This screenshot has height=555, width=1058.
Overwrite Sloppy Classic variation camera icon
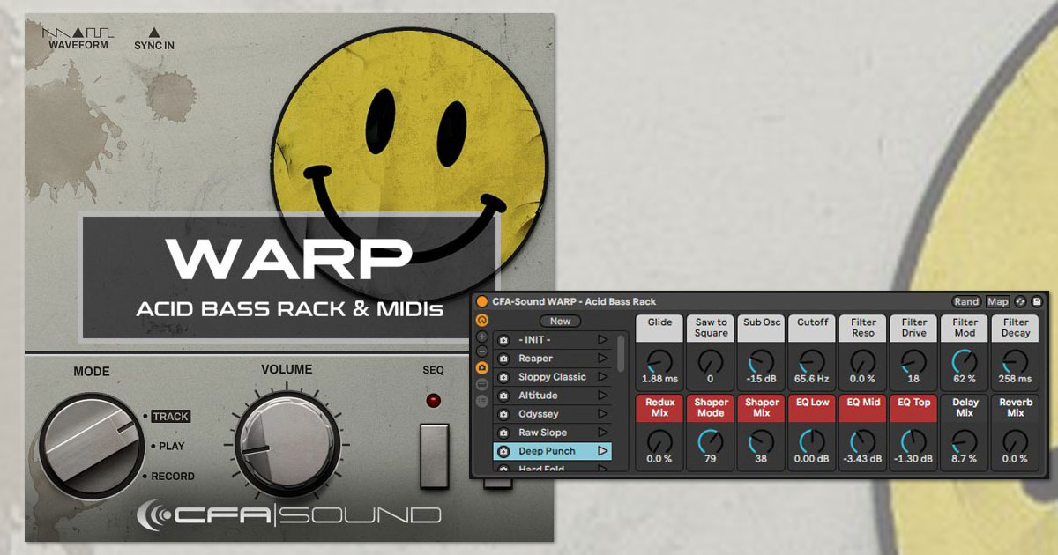pos(503,377)
